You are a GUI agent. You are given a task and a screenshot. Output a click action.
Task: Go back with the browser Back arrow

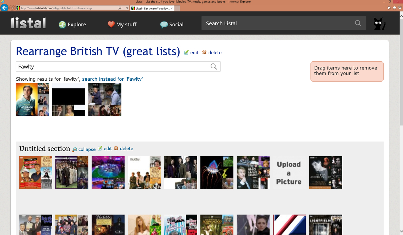point(4,8)
